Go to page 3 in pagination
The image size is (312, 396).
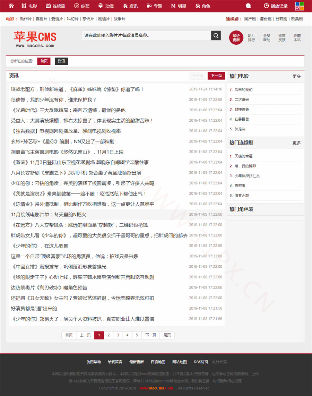(x=118, y=335)
